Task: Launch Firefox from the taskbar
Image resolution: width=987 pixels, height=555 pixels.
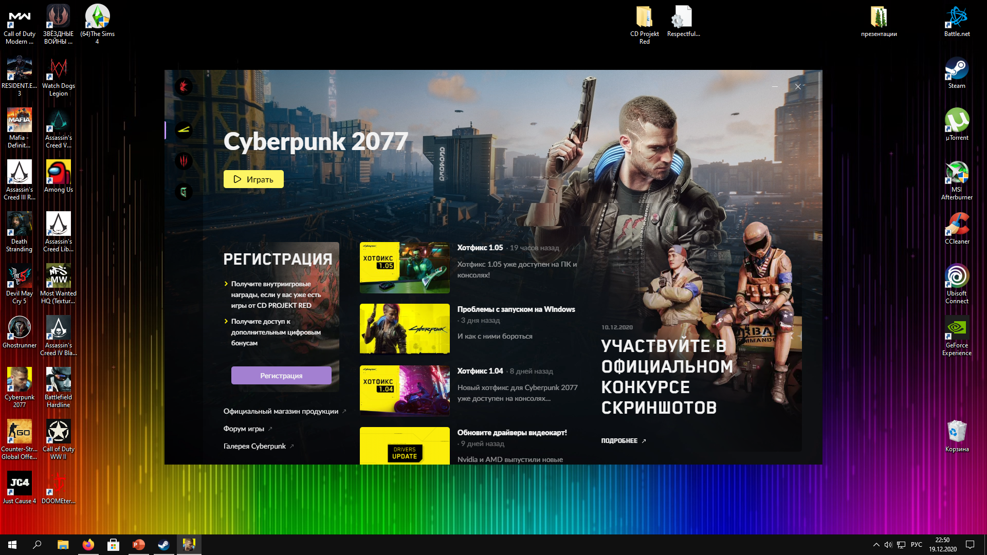Action: 88,545
